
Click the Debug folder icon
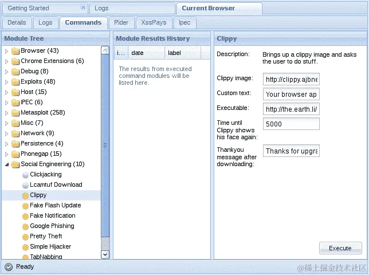coord(15,72)
